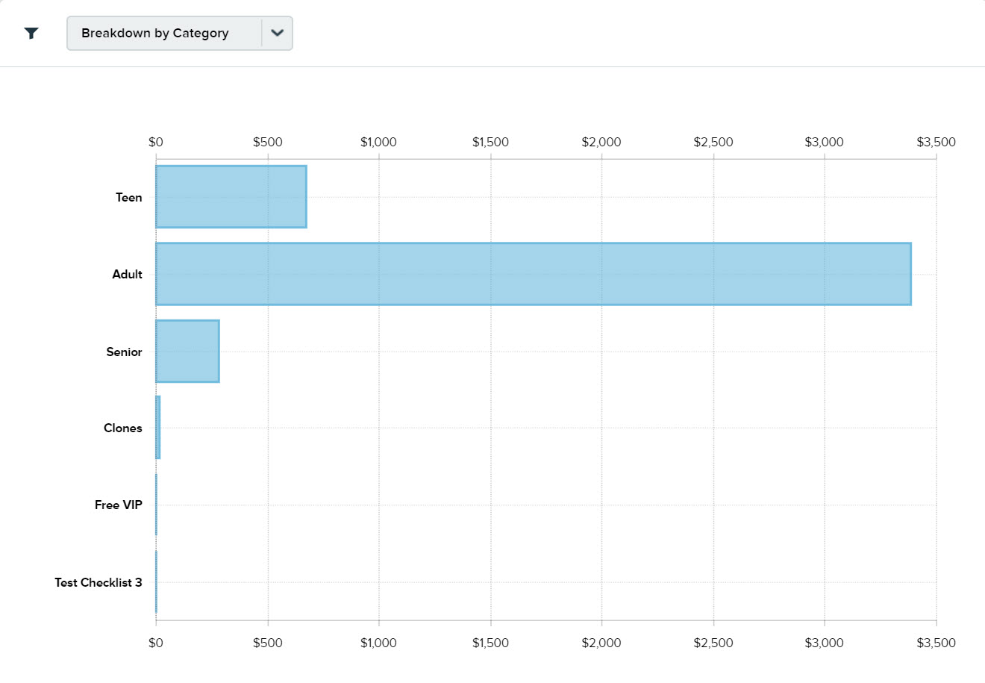Viewport: 985px width, 683px height.
Task: Select the Test Checklist 3 label
Action: pyautogui.click(x=98, y=582)
